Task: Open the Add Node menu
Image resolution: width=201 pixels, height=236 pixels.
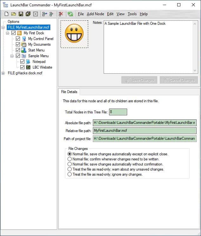Action: (x=95, y=14)
